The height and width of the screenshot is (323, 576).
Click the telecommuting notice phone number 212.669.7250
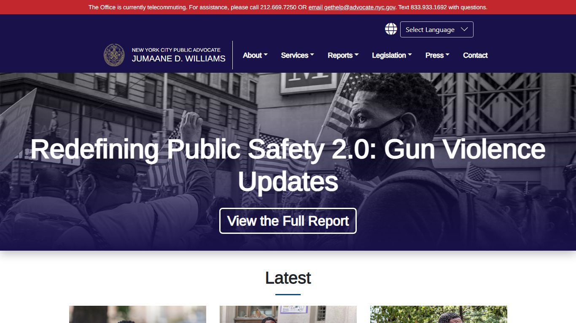click(277, 7)
